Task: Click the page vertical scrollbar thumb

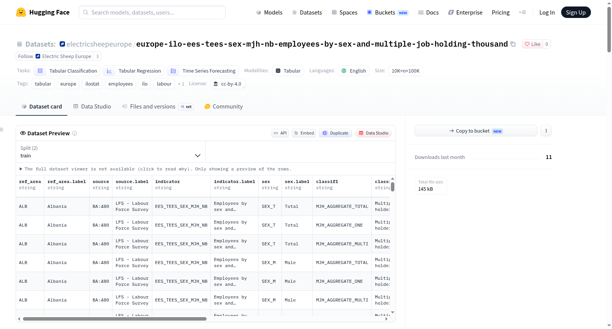Action: click(x=609, y=29)
